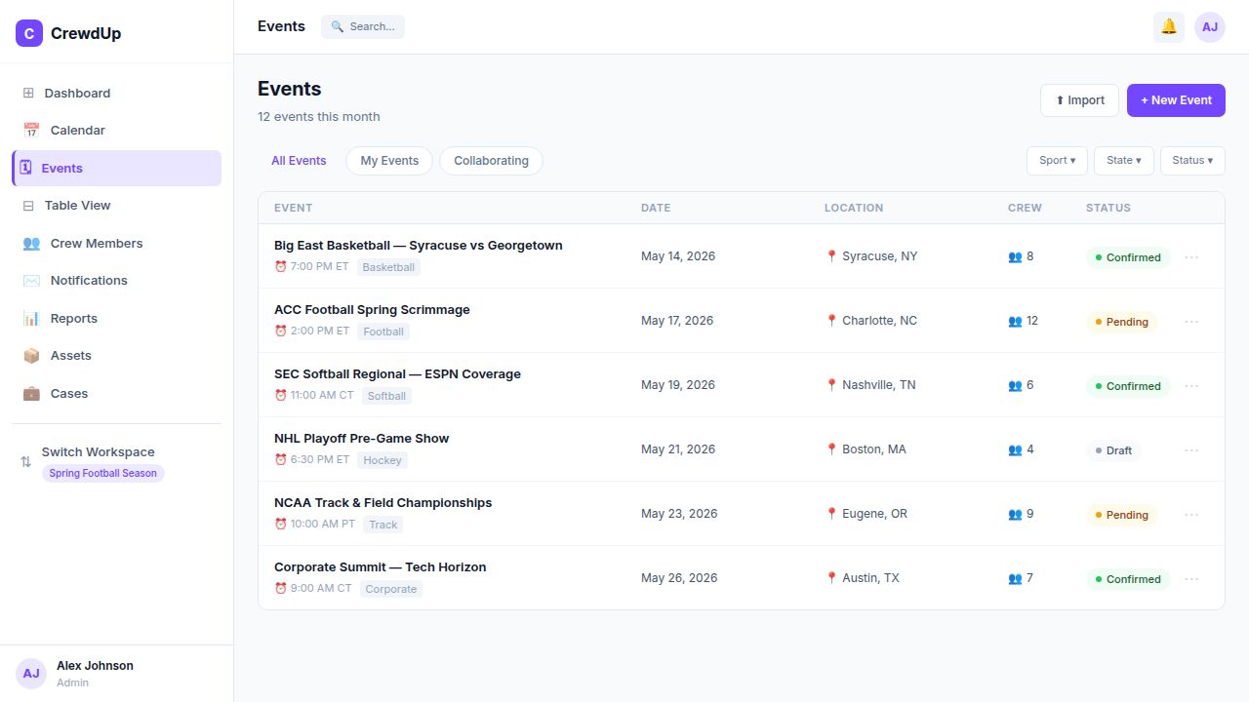Open the AJ profile avatar in top bar
This screenshot has height=702, width=1249.
pos(1210,27)
